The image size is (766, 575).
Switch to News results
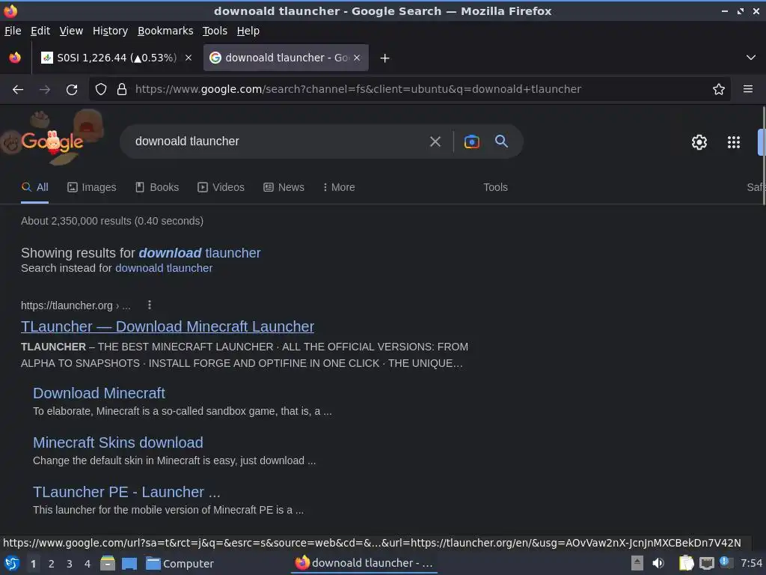(284, 187)
